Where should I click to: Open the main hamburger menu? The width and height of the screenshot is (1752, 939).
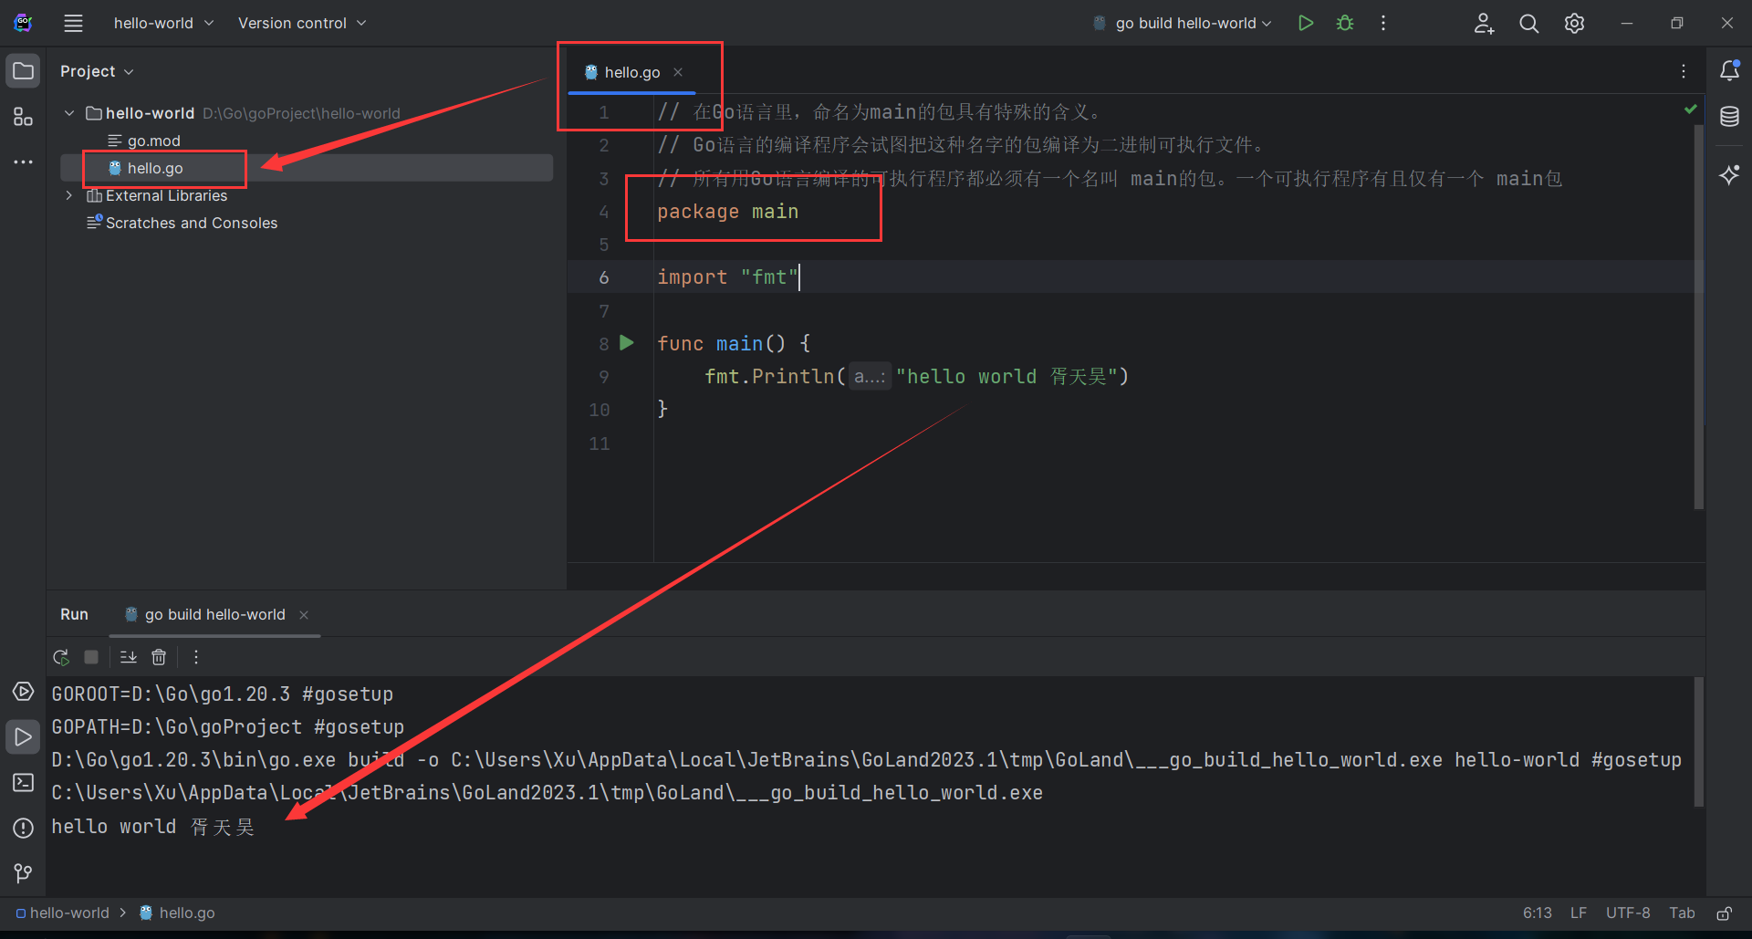coord(73,23)
